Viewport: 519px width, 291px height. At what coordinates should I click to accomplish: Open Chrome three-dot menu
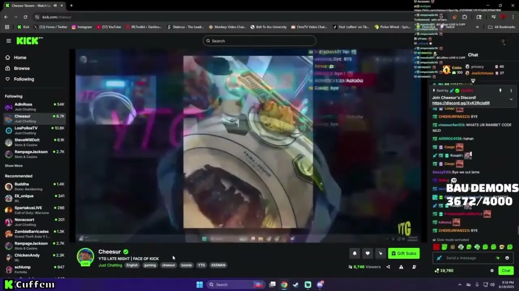click(513, 17)
